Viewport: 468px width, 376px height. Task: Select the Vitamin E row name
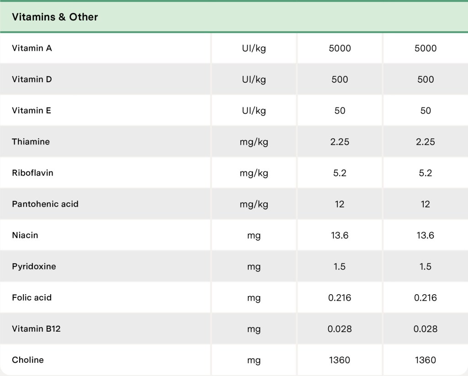(32, 110)
